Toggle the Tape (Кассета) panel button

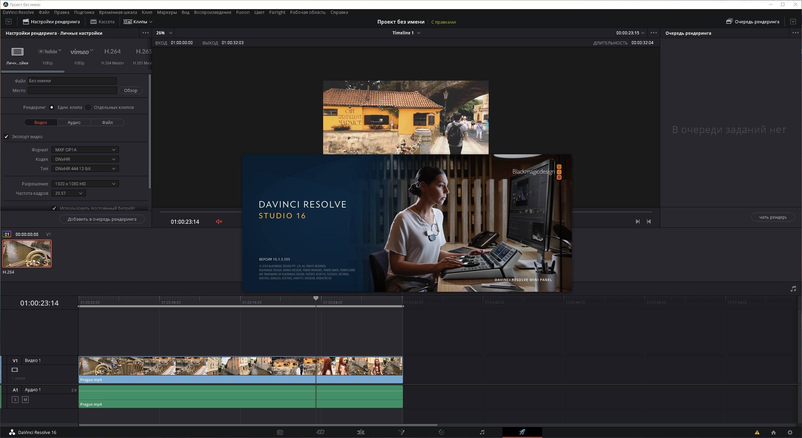pyautogui.click(x=102, y=22)
